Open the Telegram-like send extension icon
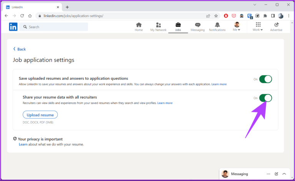The image size is (295, 181). pyautogui.click(x=257, y=16)
